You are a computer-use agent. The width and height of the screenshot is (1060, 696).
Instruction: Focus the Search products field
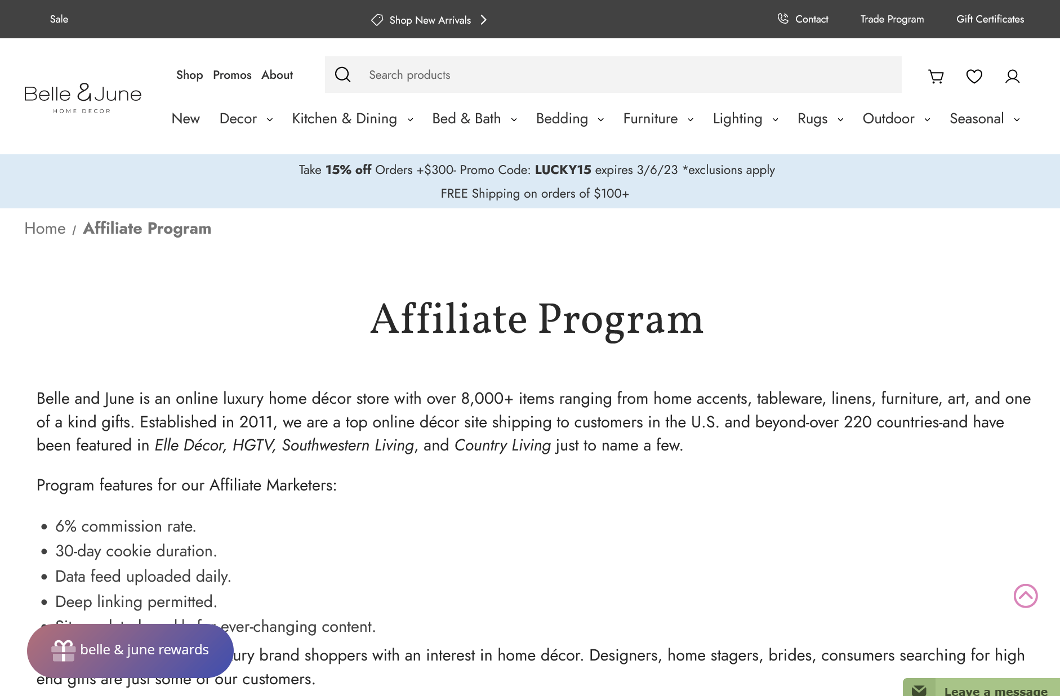(x=613, y=74)
